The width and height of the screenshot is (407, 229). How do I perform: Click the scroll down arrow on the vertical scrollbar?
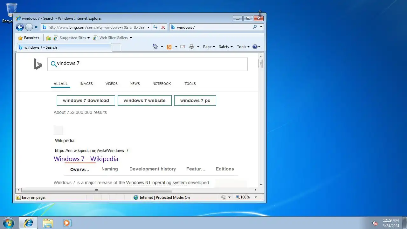click(x=261, y=185)
